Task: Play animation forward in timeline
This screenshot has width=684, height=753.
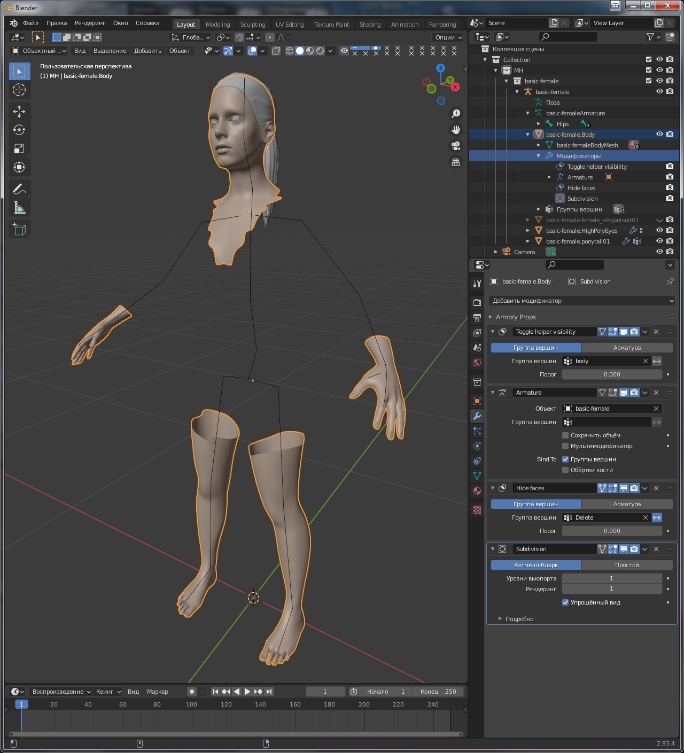Action: point(247,692)
